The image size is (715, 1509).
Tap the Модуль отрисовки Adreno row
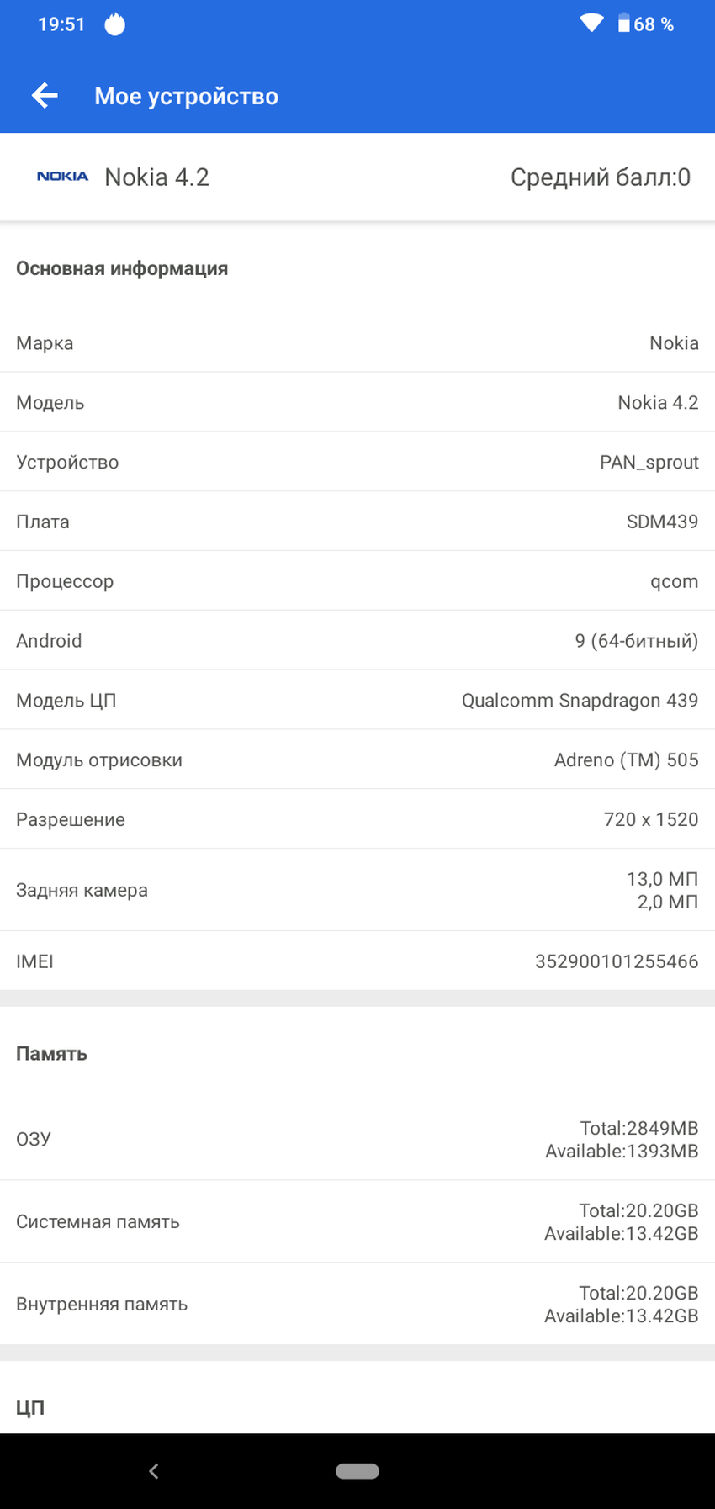(x=357, y=760)
